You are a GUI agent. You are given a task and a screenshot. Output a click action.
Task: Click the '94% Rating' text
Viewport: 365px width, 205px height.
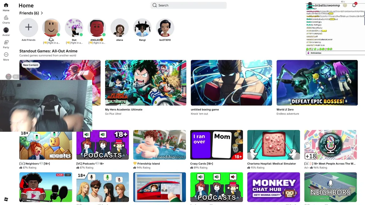(143, 168)
